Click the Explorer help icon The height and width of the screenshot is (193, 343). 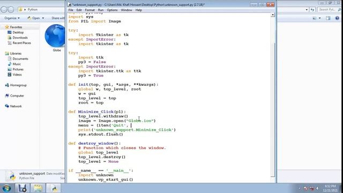[337, 18]
